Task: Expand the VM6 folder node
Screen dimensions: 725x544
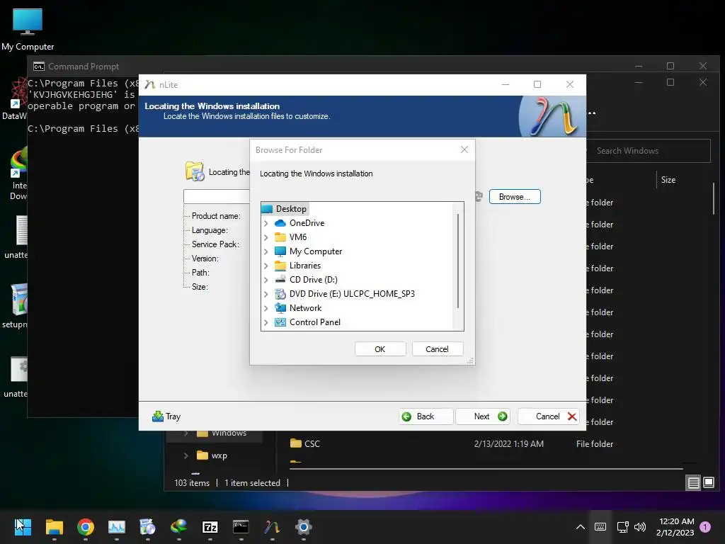Action: (266, 237)
